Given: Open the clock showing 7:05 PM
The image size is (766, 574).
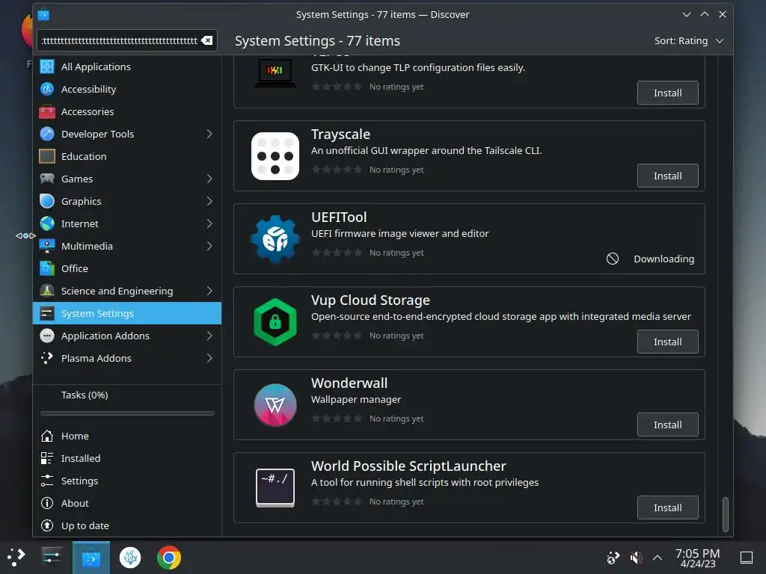Looking at the screenshot, I should click(x=698, y=558).
